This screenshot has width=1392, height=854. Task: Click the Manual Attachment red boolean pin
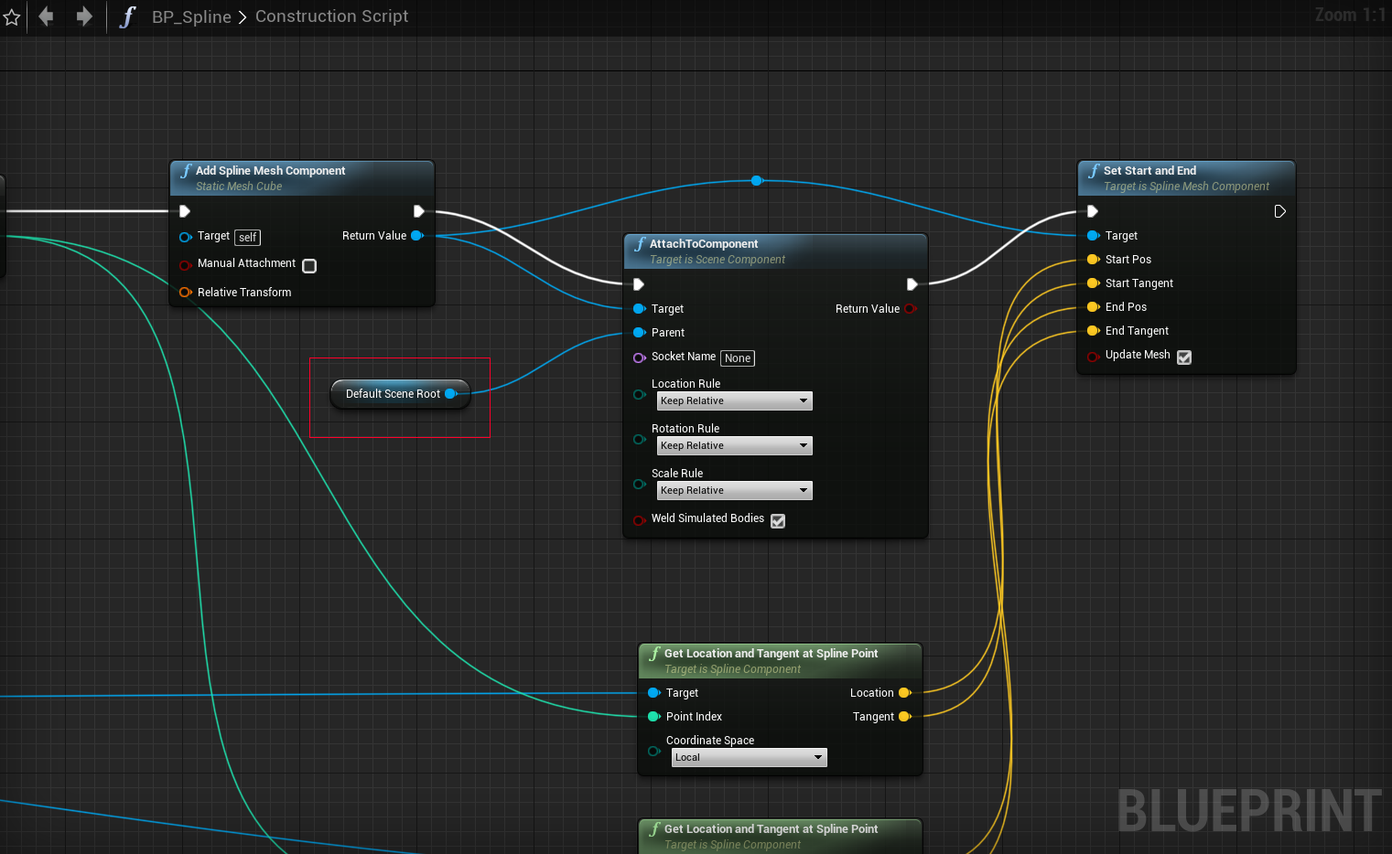[185, 265]
